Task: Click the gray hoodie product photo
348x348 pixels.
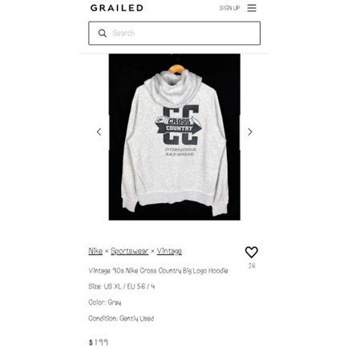Action: click(x=174, y=137)
